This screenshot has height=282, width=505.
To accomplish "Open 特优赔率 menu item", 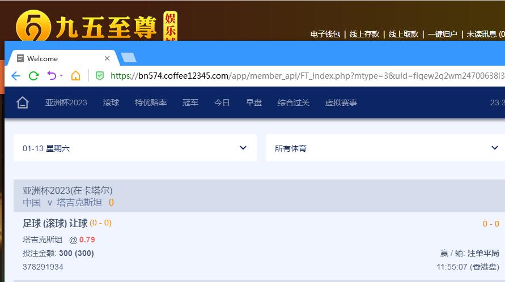I will [x=150, y=102].
